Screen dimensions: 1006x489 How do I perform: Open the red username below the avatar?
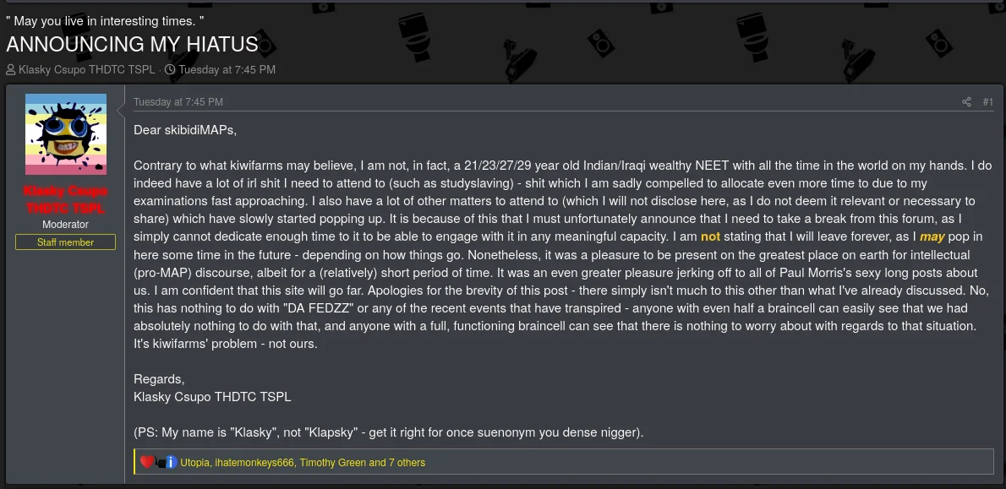(x=66, y=199)
